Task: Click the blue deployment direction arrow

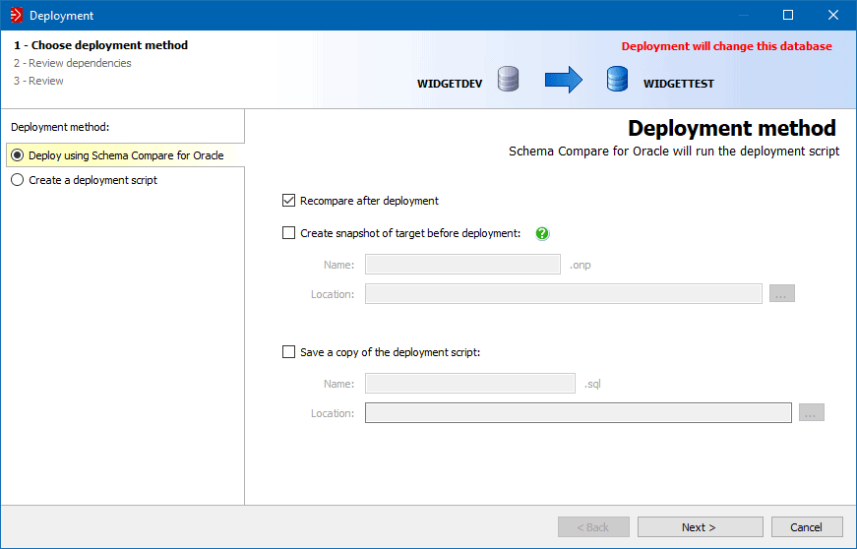Action: pyautogui.click(x=563, y=80)
